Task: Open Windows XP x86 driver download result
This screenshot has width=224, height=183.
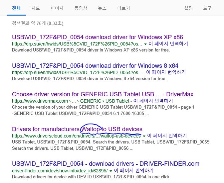Action: pos(98,37)
